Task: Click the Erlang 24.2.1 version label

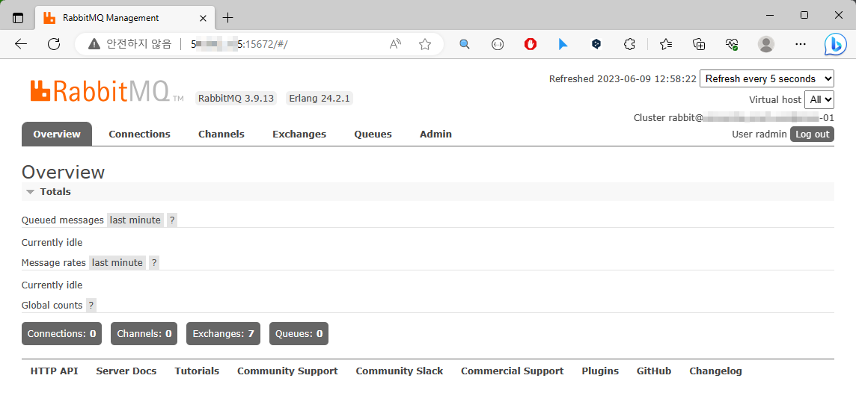Action: point(320,99)
